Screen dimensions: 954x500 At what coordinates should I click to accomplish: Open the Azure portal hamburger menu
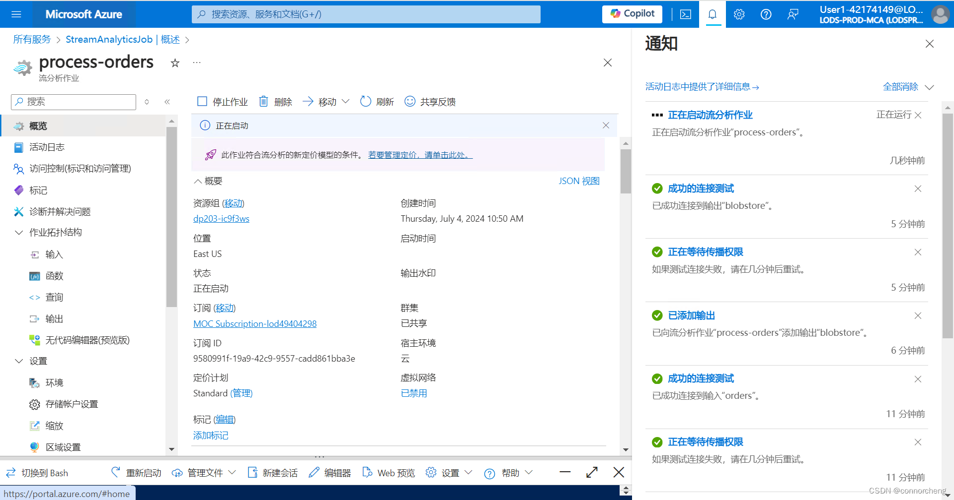[x=16, y=14]
